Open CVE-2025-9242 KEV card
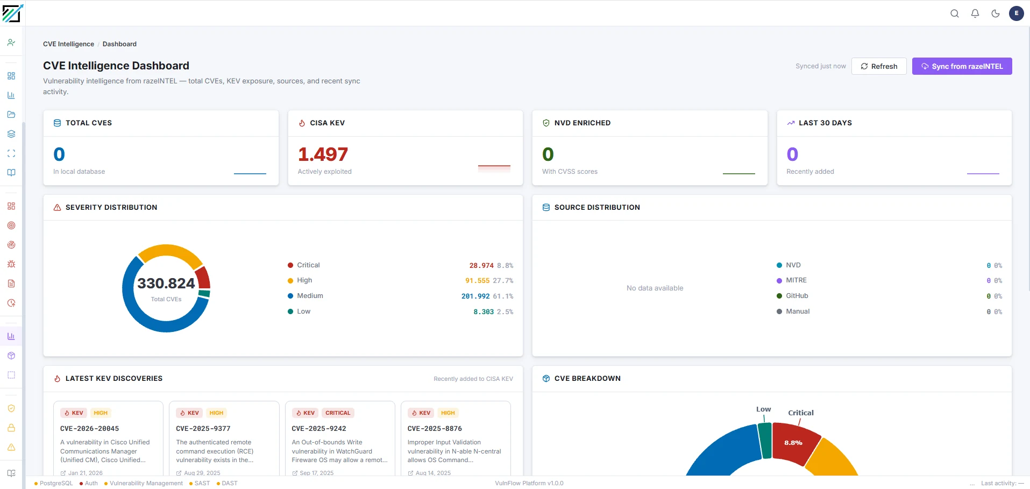The height and width of the screenshot is (489, 1030). coord(340,438)
